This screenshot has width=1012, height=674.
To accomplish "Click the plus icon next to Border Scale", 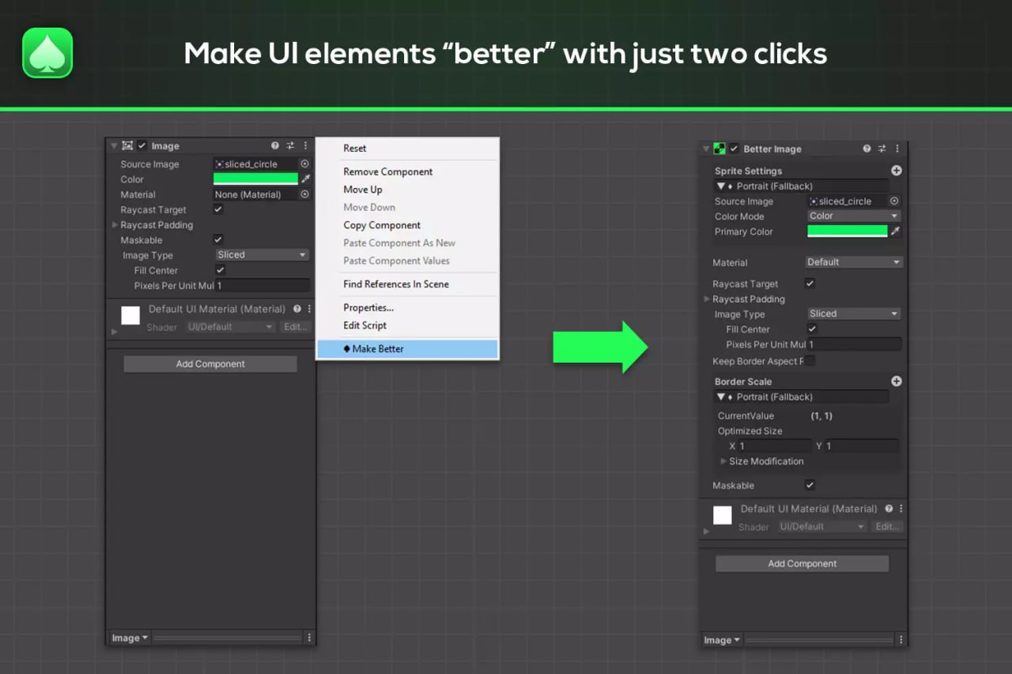I will (x=897, y=381).
